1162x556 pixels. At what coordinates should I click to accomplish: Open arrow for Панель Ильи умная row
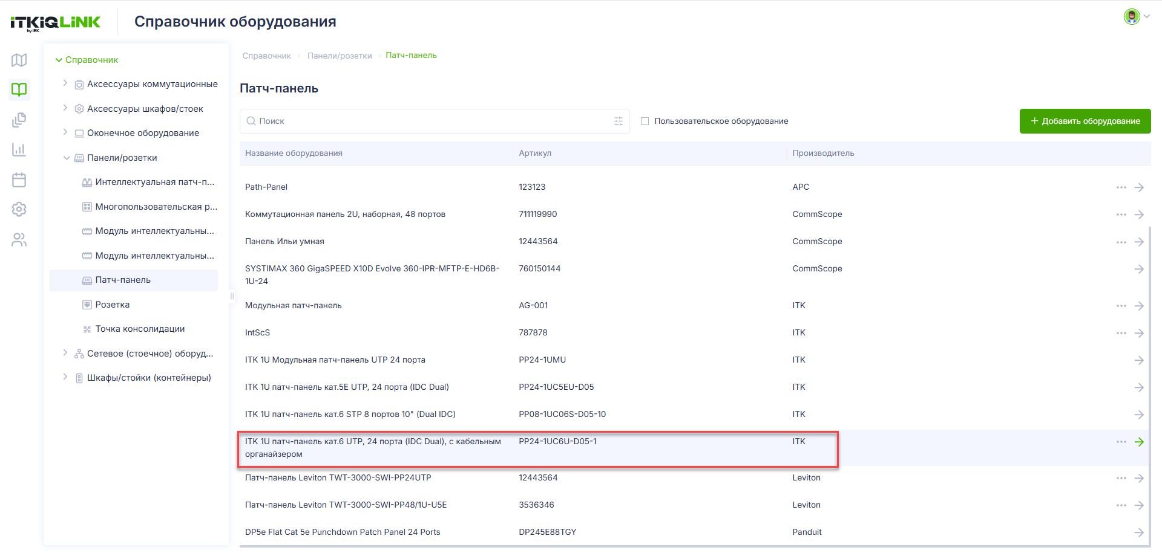1139,242
